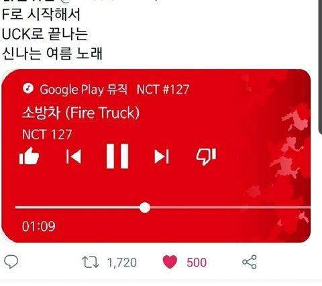The width and height of the screenshot is (322, 286).
Task: Click the progress slider knob
Action: [145, 208]
